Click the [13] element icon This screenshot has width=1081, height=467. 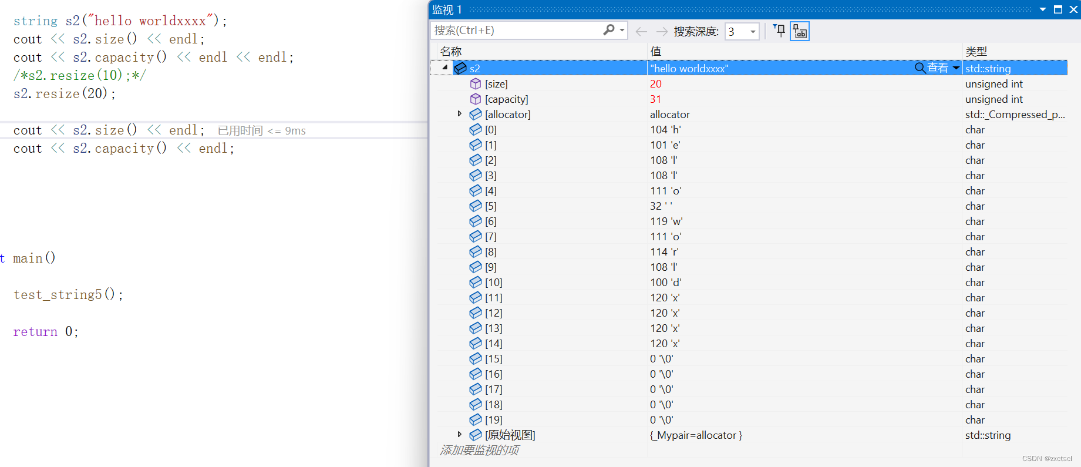(x=476, y=328)
